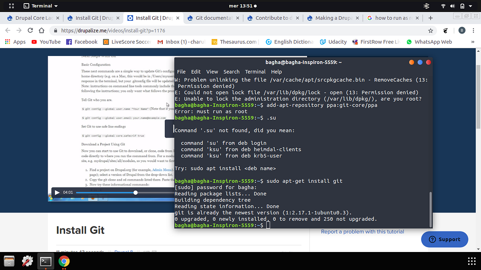The height and width of the screenshot is (270, 481).
Task: Launch Files from the dock
Action: (9, 260)
